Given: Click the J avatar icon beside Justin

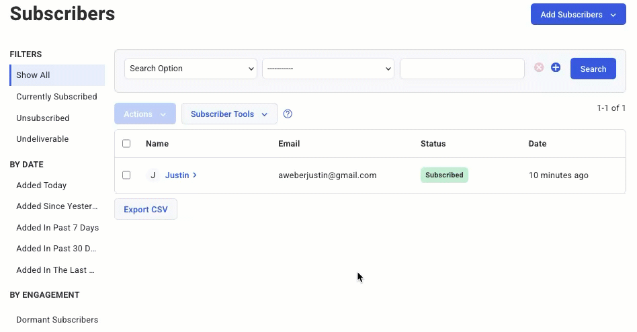Looking at the screenshot, I should coord(153,175).
